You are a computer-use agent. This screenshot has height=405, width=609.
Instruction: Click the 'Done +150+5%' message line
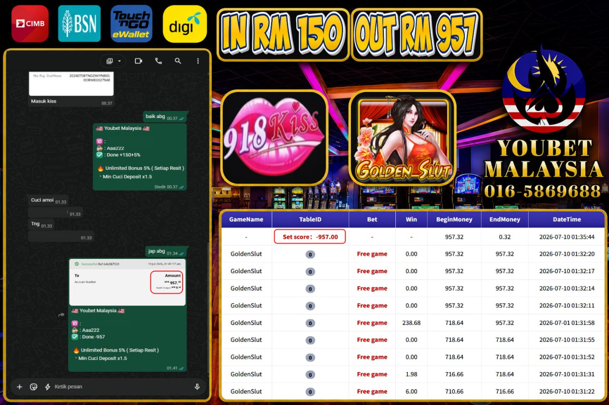click(x=118, y=155)
